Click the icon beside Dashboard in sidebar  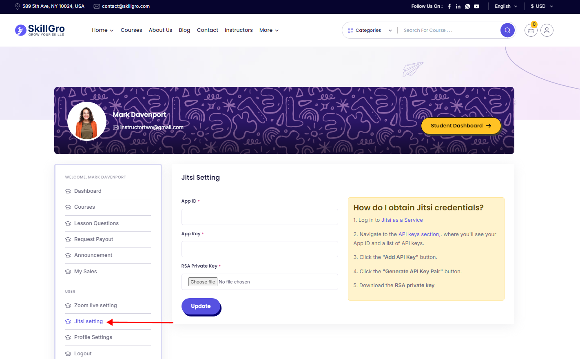tap(68, 191)
